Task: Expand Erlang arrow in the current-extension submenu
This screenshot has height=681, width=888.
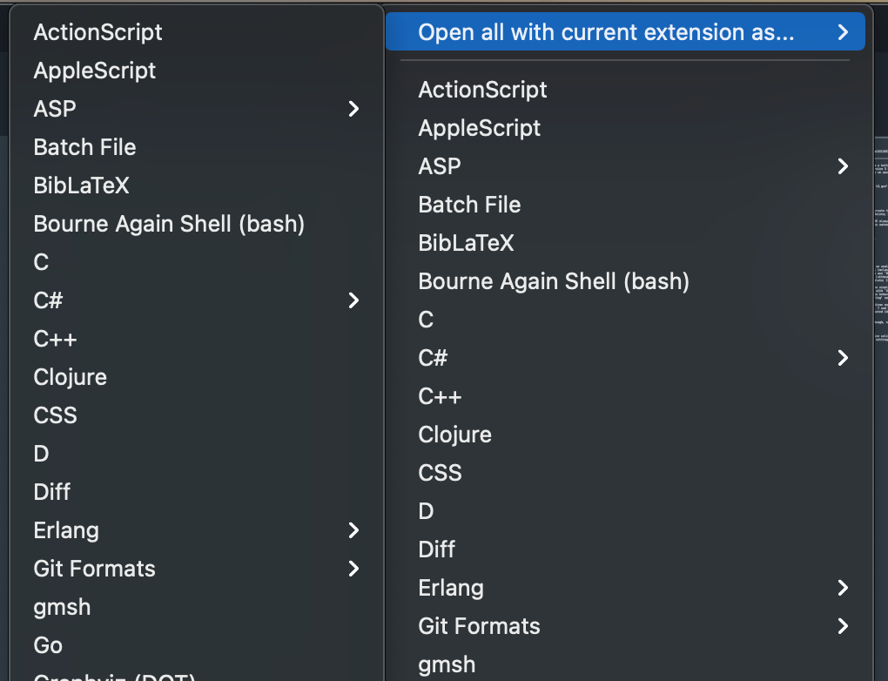Action: 842,588
